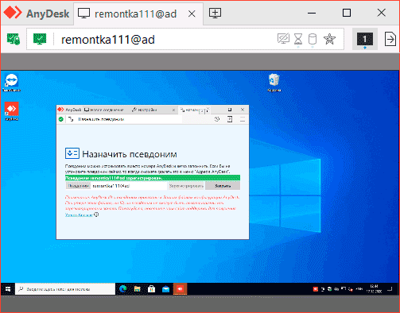Click the red AnyDesk tray icon on remote taskbar

coord(316,289)
